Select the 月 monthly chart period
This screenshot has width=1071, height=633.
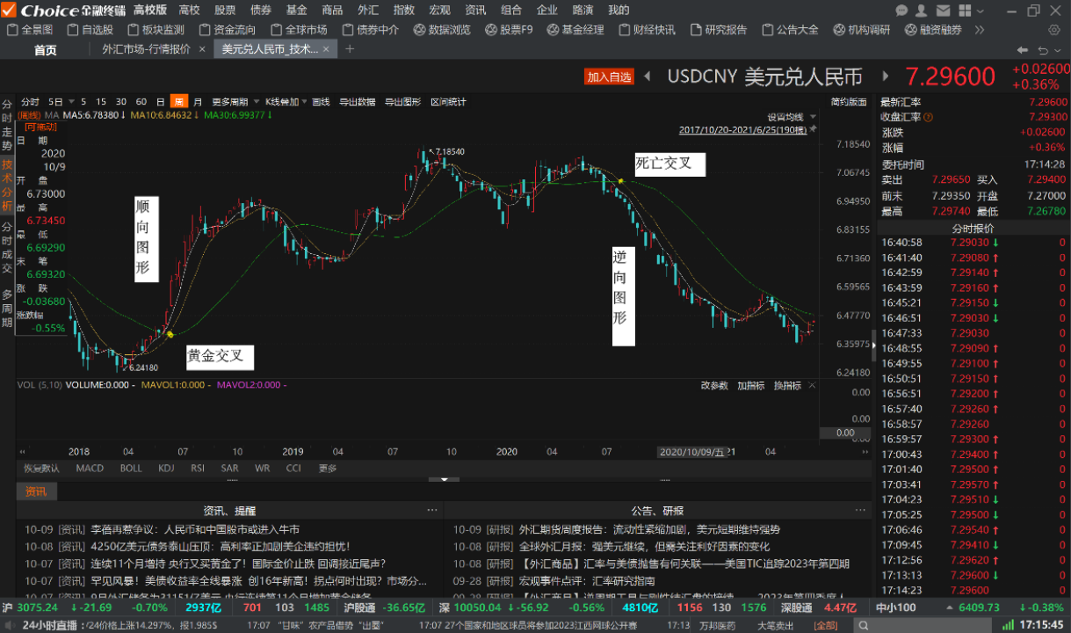198,101
